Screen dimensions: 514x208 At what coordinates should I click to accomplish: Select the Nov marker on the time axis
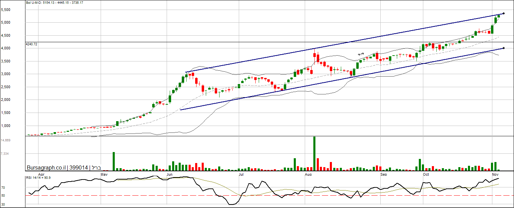(x=495, y=174)
